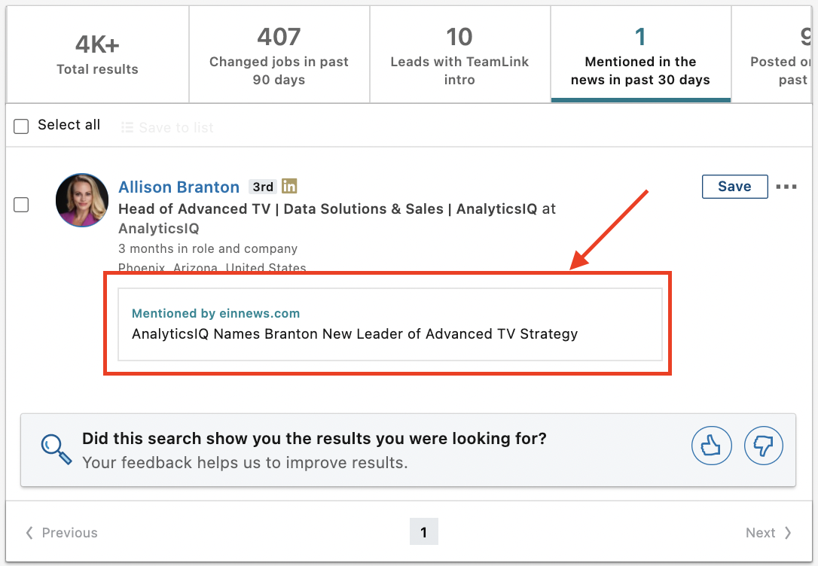The image size is (818, 566).
Task: Go to the Next results page
Action: (768, 533)
